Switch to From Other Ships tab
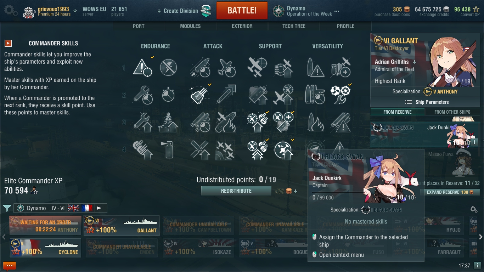The width and height of the screenshot is (484, 272). click(x=452, y=112)
